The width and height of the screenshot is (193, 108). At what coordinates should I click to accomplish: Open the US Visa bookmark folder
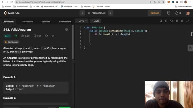[x=34, y=7]
